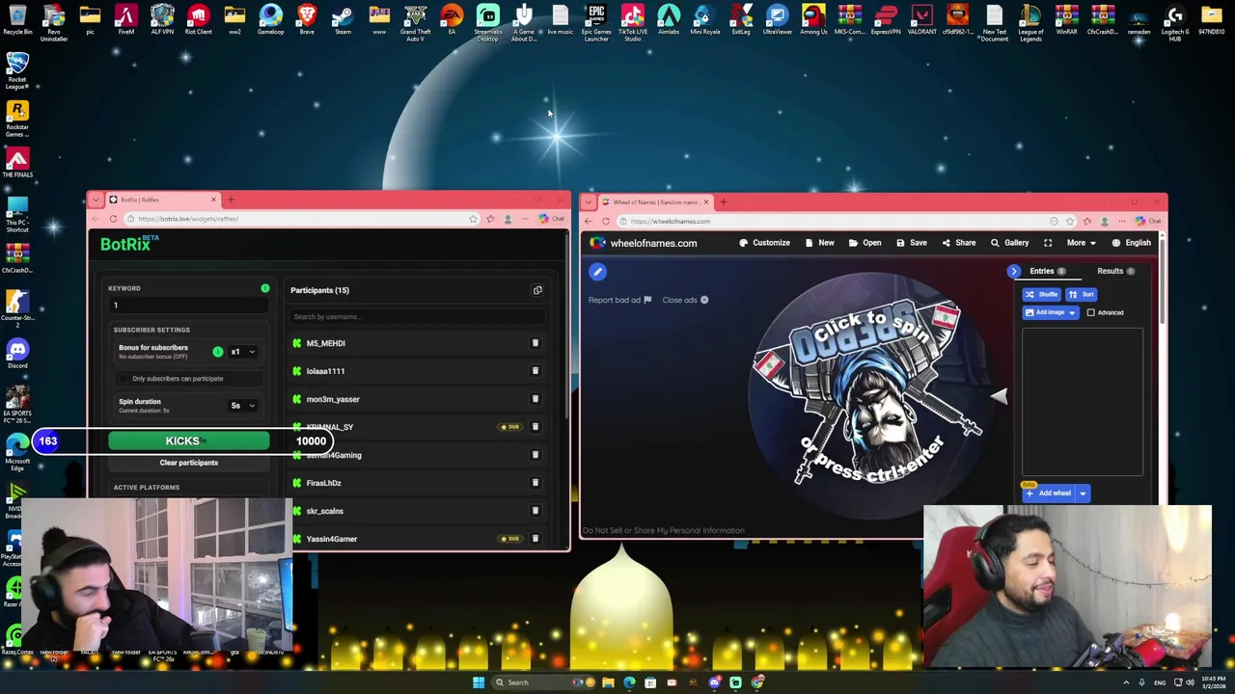1235x694 pixels.
Task: Open tab list arrow in Wheel of Names browser
Action: pos(589,202)
